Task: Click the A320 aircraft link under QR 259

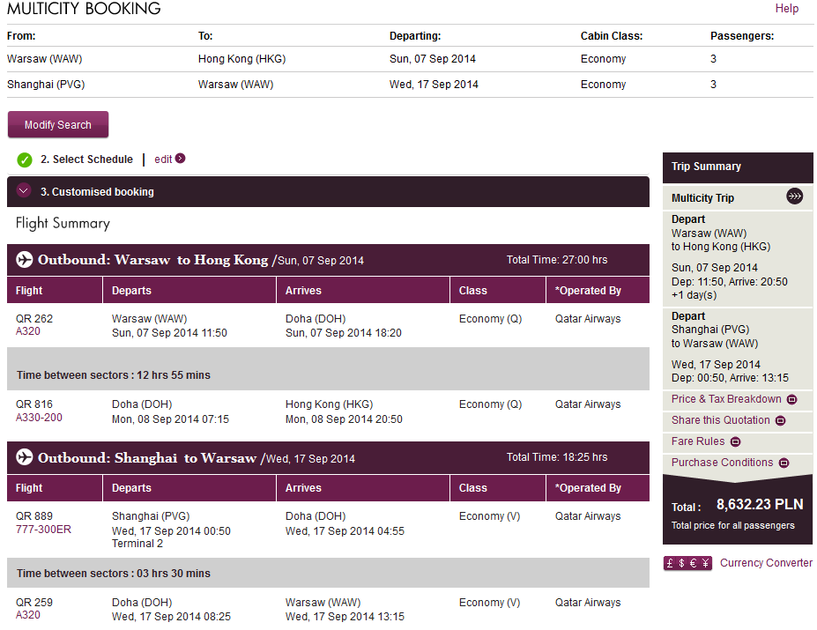Action: (28, 615)
